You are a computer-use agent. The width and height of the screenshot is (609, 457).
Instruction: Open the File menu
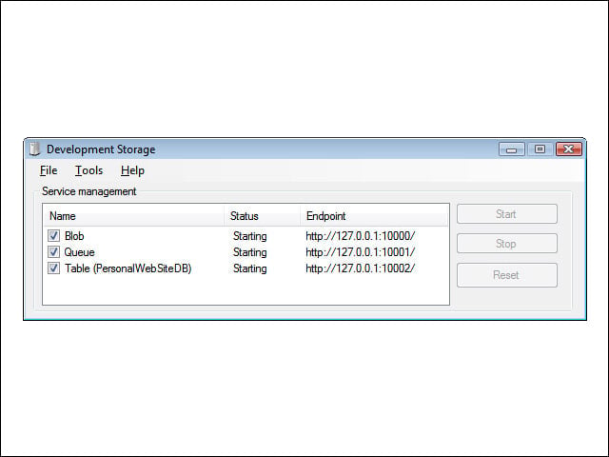click(49, 170)
